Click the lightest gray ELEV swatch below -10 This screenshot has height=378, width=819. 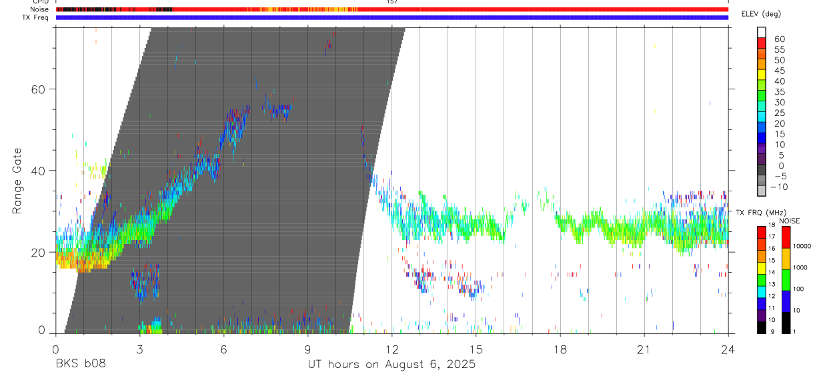click(x=762, y=191)
